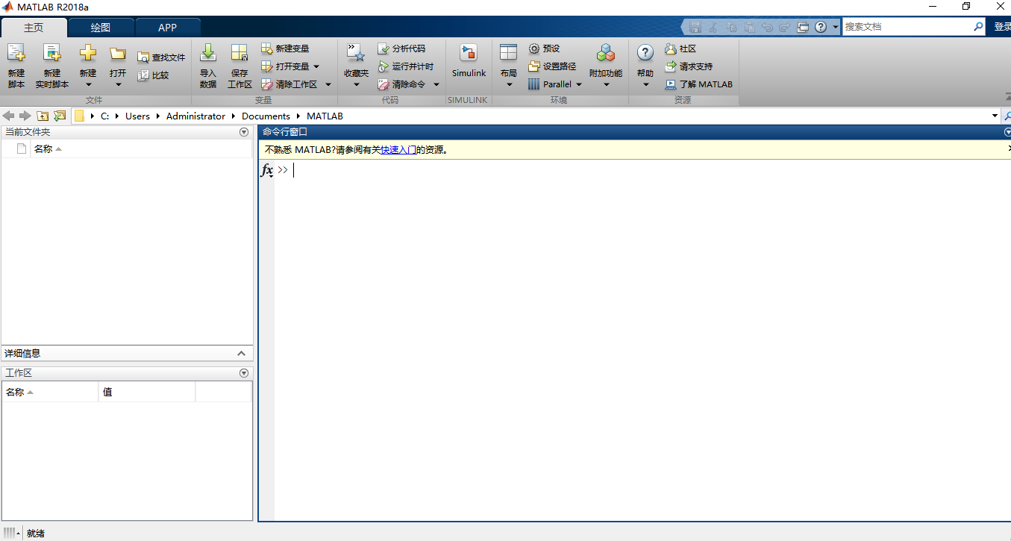
Task: Open the address bar path dropdown
Action: coord(995,116)
